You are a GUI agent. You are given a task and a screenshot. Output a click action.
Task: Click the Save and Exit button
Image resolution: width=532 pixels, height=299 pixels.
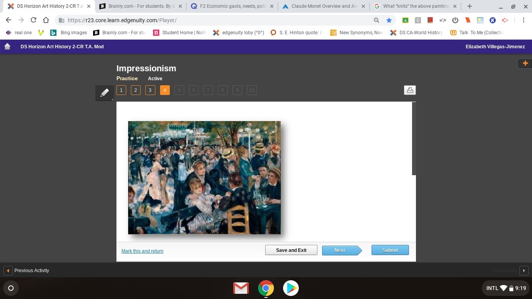[291, 250]
